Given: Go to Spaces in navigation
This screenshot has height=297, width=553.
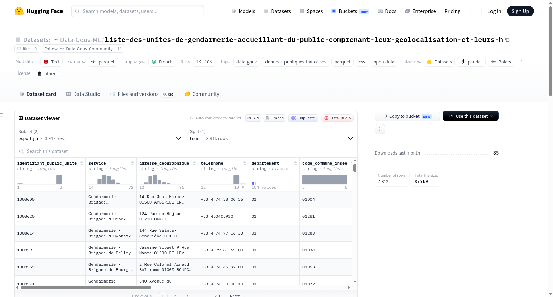Looking at the screenshot, I should click(x=311, y=11).
